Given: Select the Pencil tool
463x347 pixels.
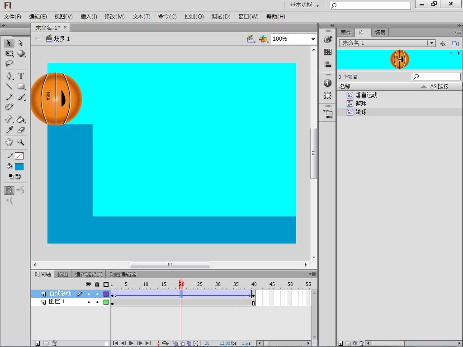Looking at the screenshot, I should pyautogui.click(x=9, y=97).
